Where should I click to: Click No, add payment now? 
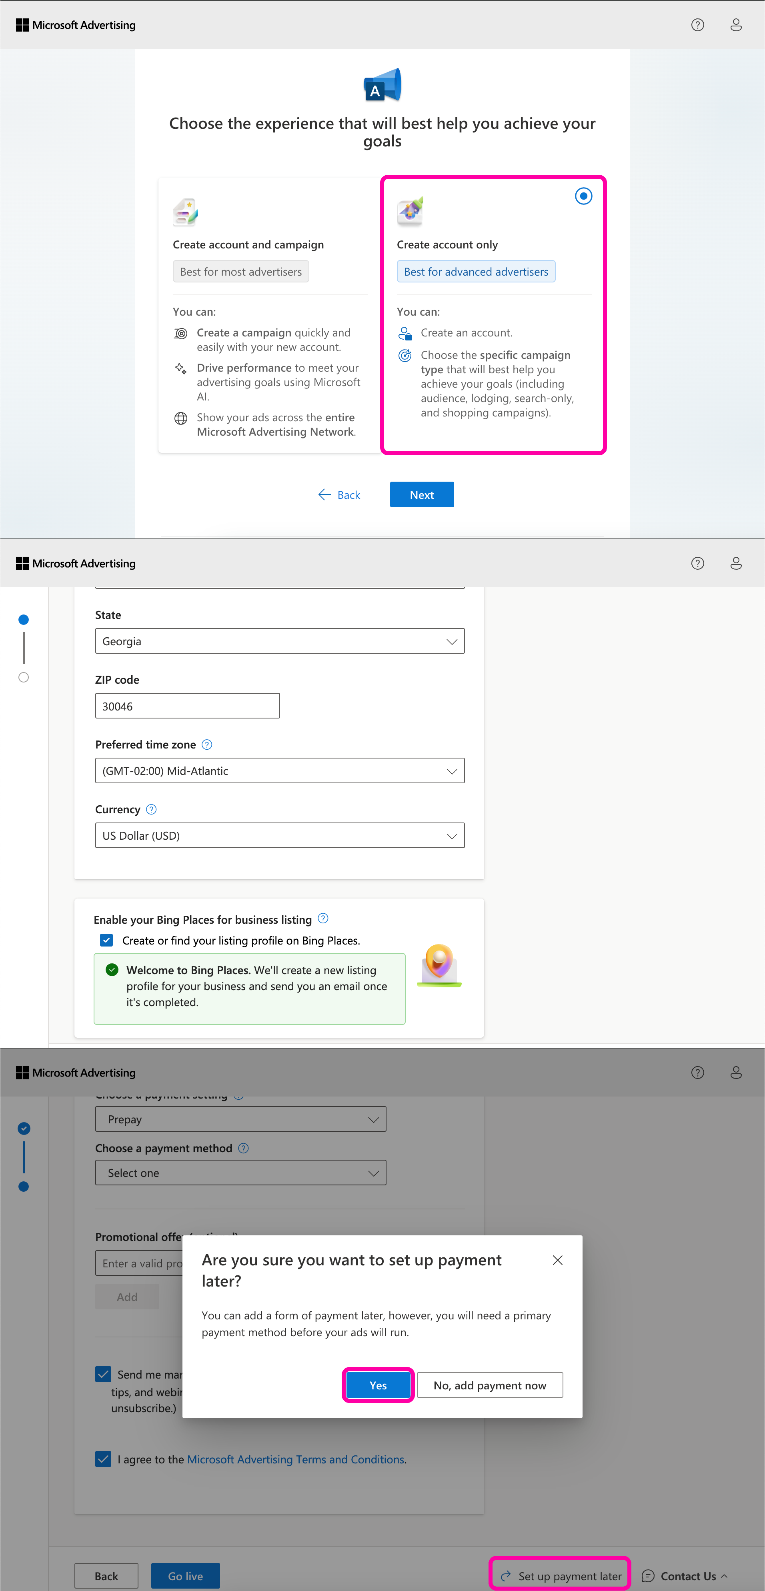(x=490, y=1385)
